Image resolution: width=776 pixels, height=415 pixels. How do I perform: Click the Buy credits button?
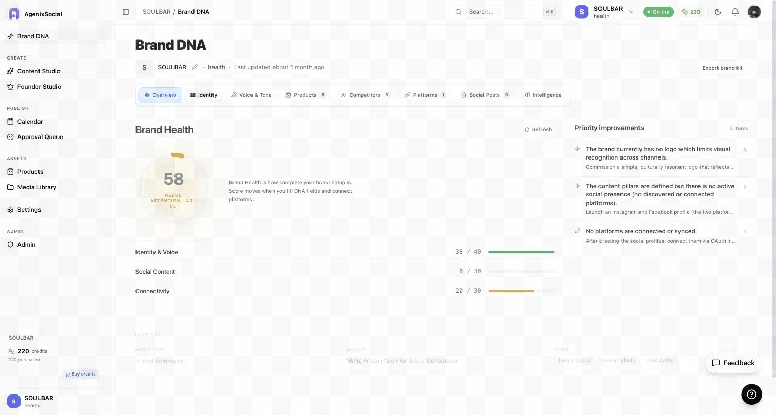[81, 374]
